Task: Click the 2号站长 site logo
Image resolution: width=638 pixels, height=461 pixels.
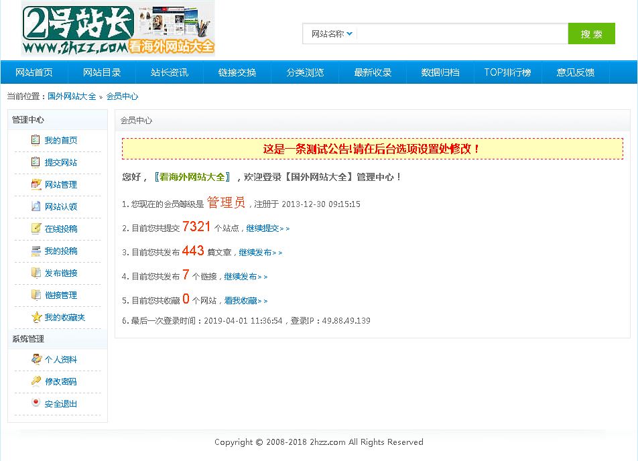Action: pos(118,28)
